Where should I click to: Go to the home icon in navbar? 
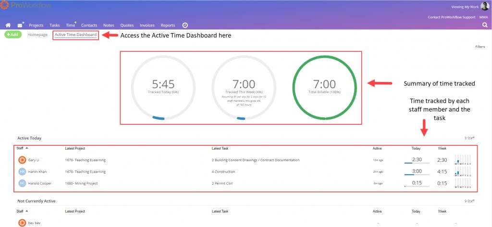pos(9,25)
